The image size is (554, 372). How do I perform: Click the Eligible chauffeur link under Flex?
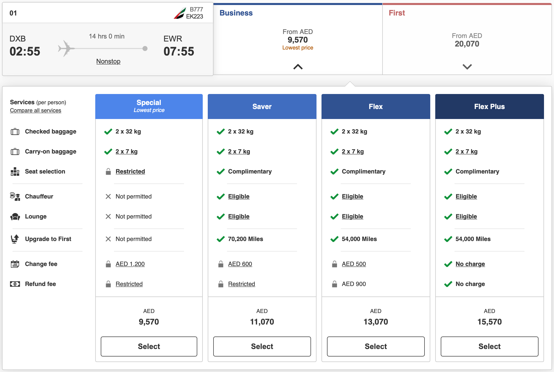coord(352,196)
